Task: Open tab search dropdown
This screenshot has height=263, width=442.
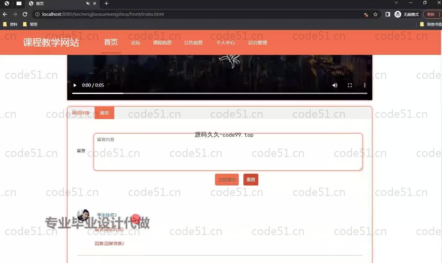Action: [x=396, y=3]
